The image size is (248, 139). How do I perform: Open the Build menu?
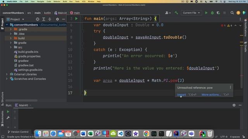click(65, 2)
